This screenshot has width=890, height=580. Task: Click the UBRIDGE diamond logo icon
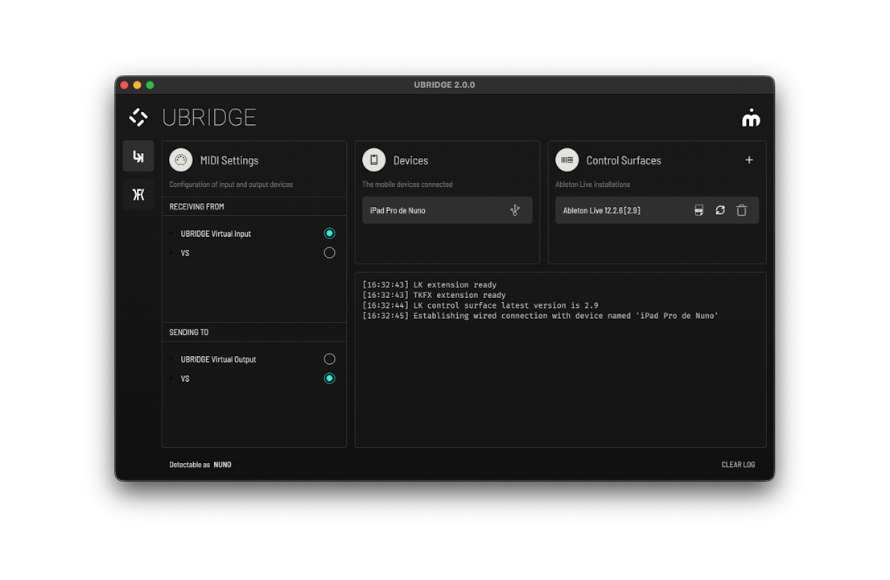click(138, 117)
